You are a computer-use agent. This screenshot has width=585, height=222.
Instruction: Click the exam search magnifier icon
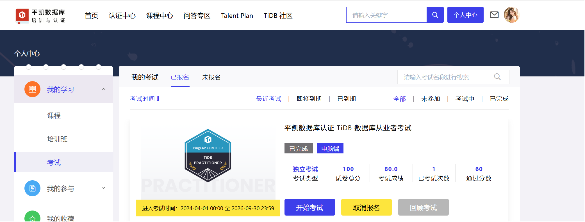click(x=497, y=77)
